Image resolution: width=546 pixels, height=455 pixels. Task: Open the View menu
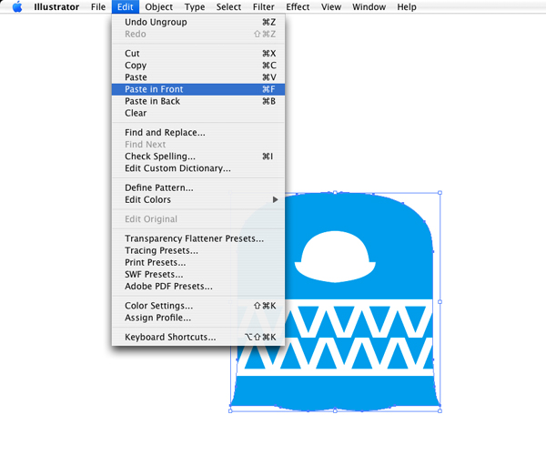(331, 7)
